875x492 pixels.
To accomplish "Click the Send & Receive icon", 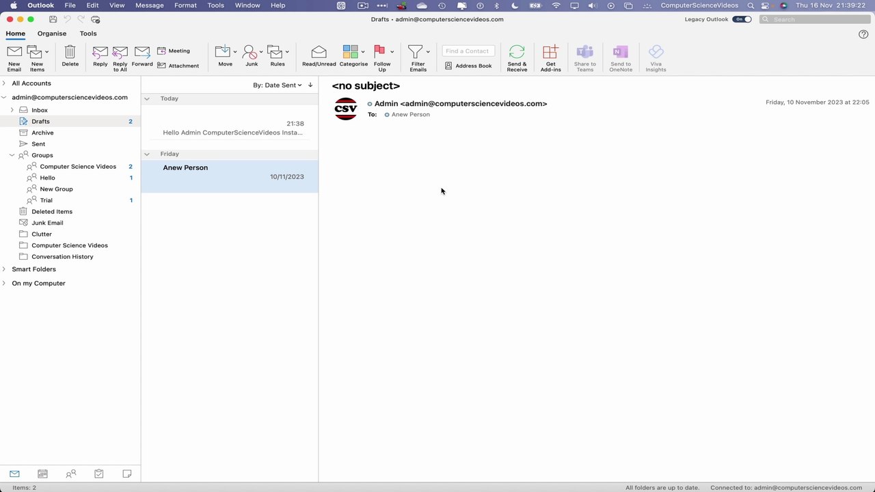I will click(517, 52).
